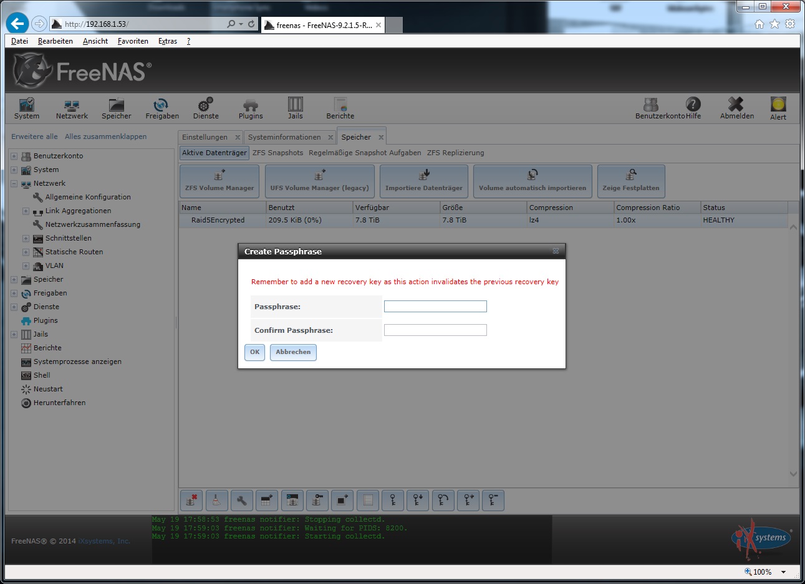Image resolution: width=805 pixels, height=584 pixels.
Task: Open the Bearbeiten menu
Action: [x=55, y=41]
